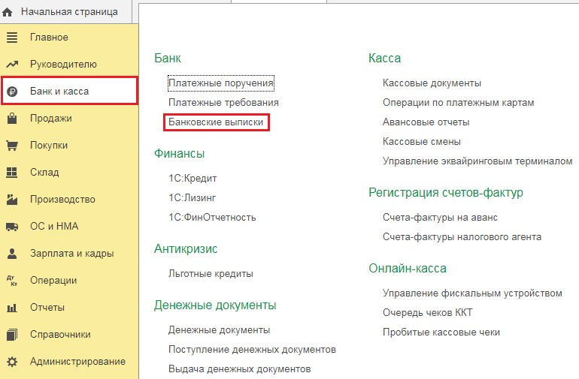
Task: Click the cart icon for Покупки
Action: pyautogui.click(x=12, y=146)
